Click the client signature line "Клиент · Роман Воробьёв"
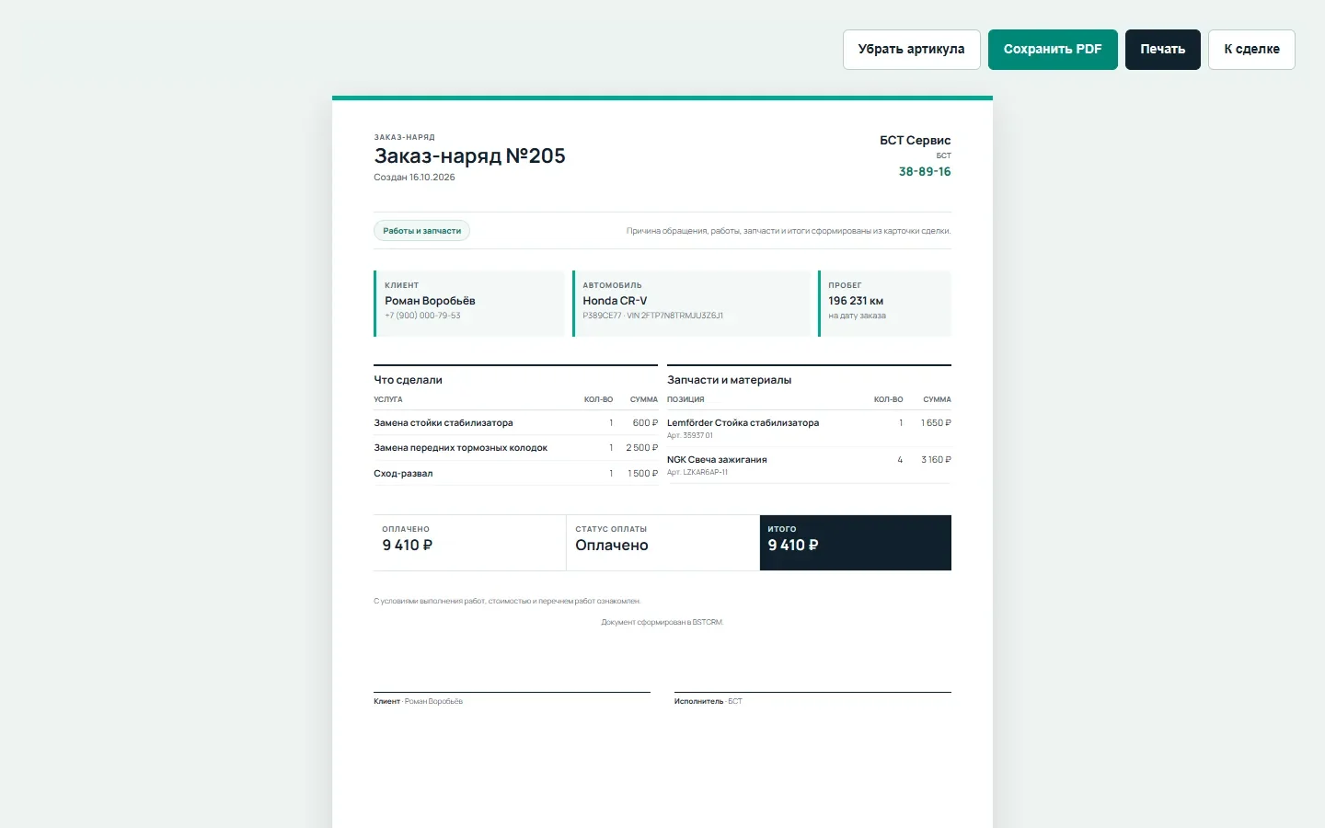 [418, 702]
